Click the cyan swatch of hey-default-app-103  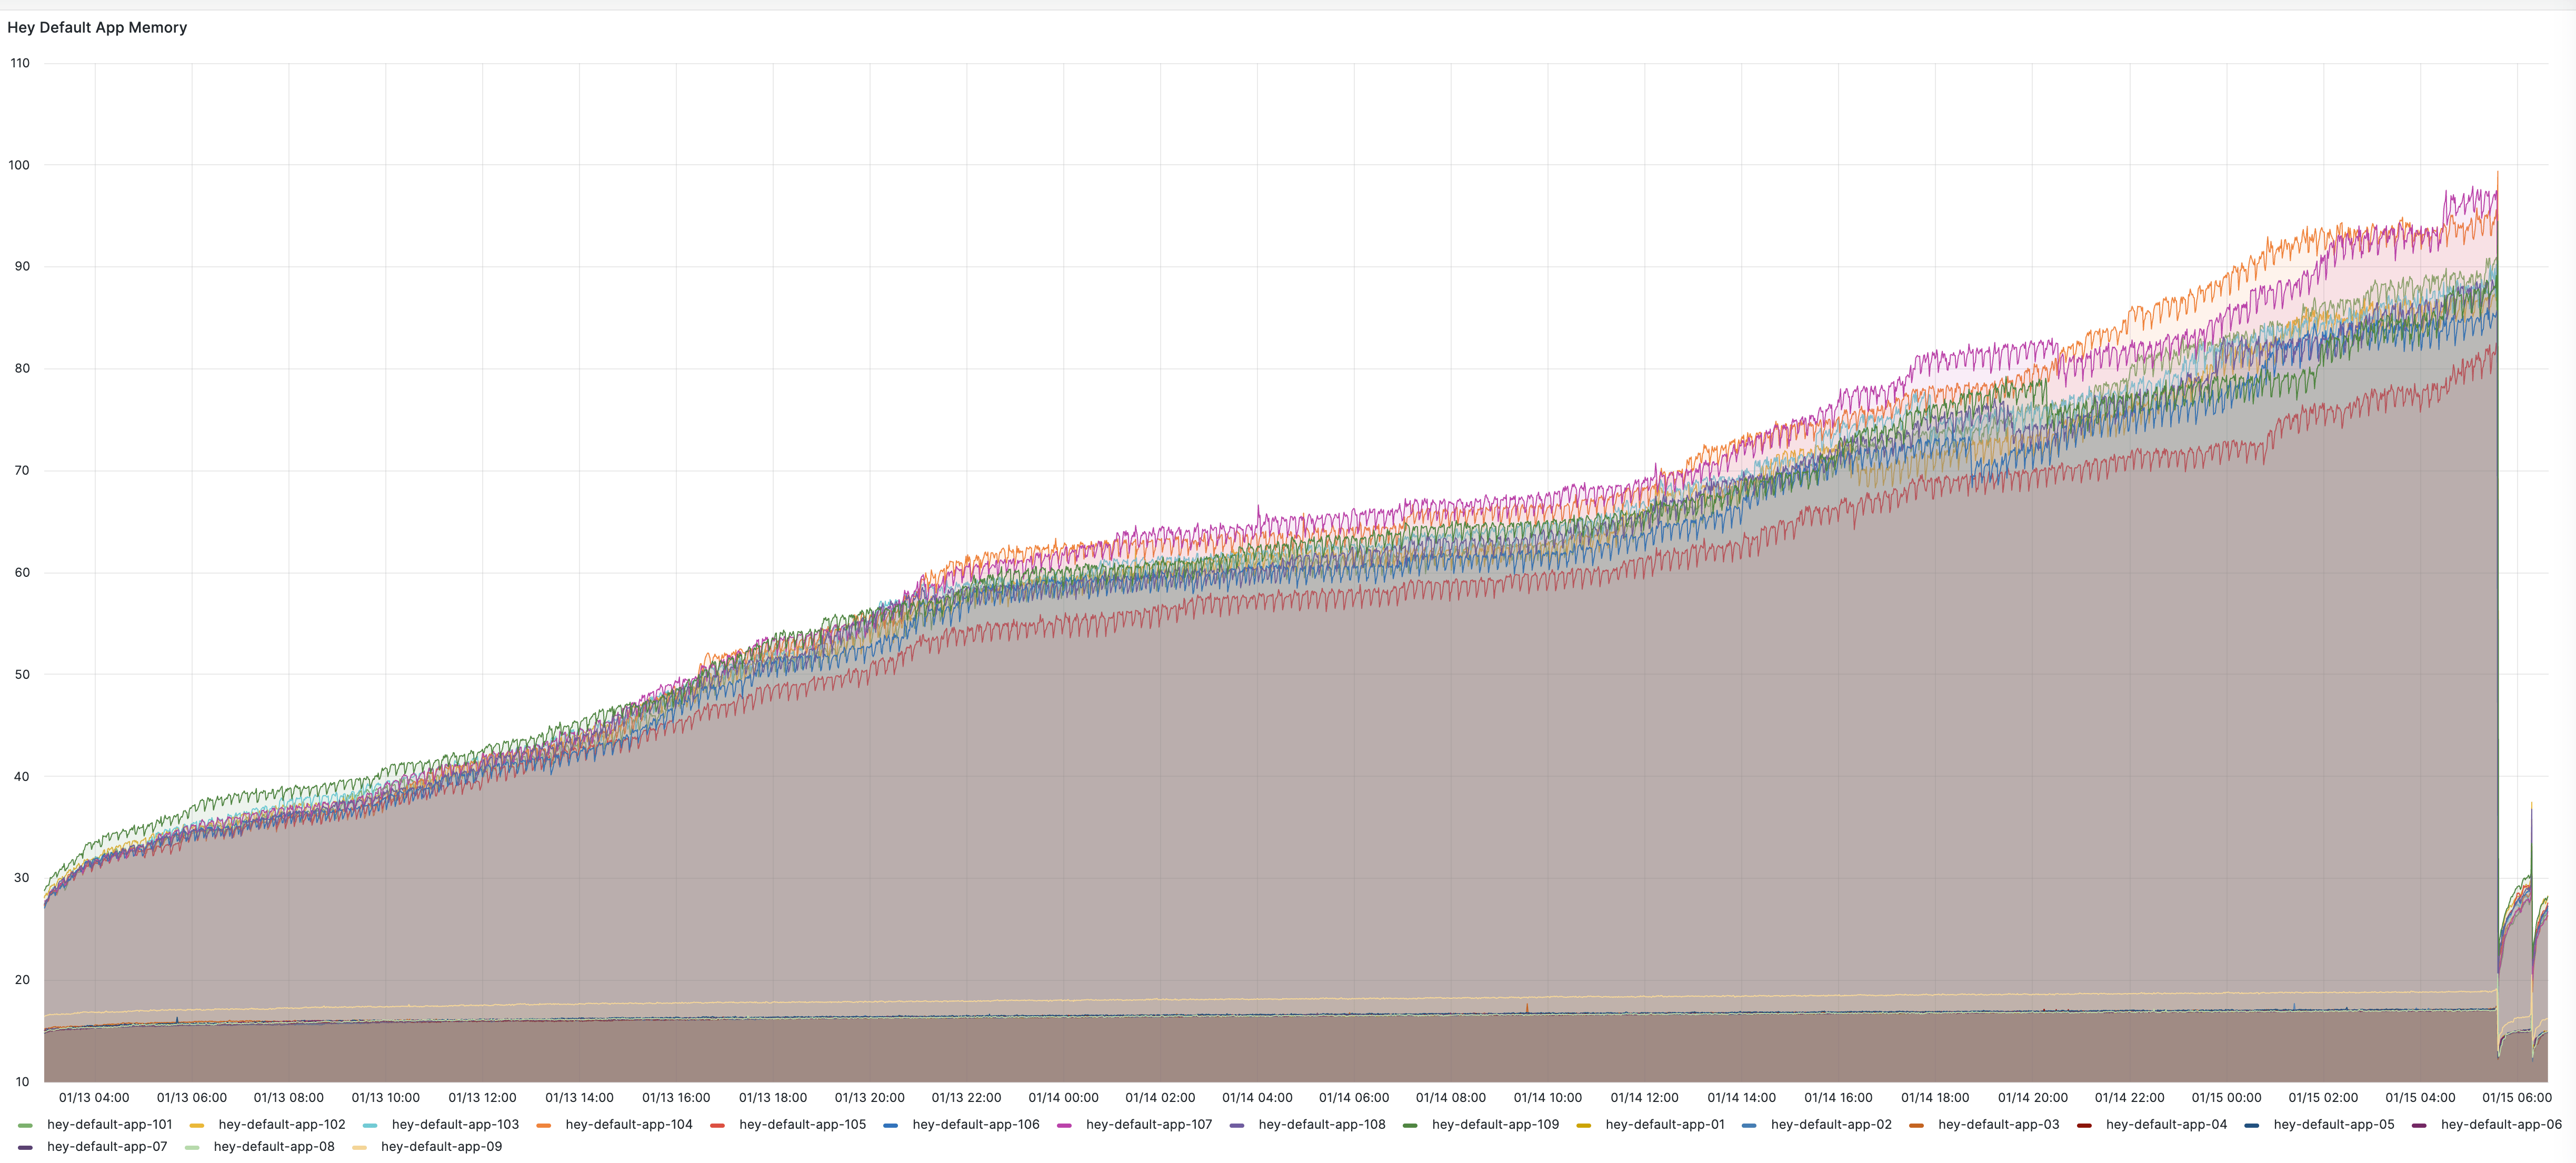[x=370, y=1125]
